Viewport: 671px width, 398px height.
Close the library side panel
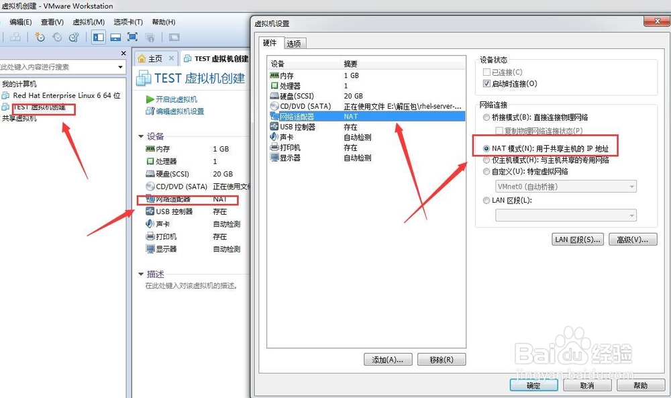pyautogui.click(x=123, y=53)
